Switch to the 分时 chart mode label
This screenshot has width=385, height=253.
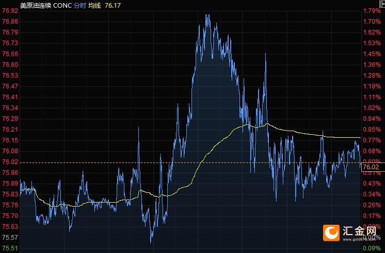(80, 5)
